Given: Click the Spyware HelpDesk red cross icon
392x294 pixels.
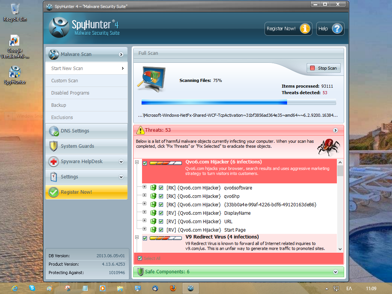Looking at the screenshot, I should [54, 162].
